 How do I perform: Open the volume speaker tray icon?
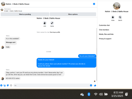click(x=101, y=94)
